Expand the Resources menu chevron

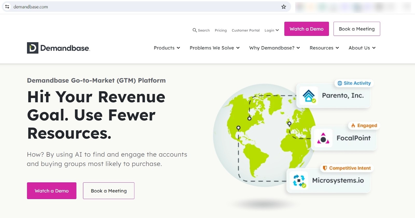[337, 48]
